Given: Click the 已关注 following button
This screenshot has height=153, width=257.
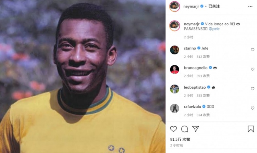Looking at the screenshot, I should tap(214, 6).
